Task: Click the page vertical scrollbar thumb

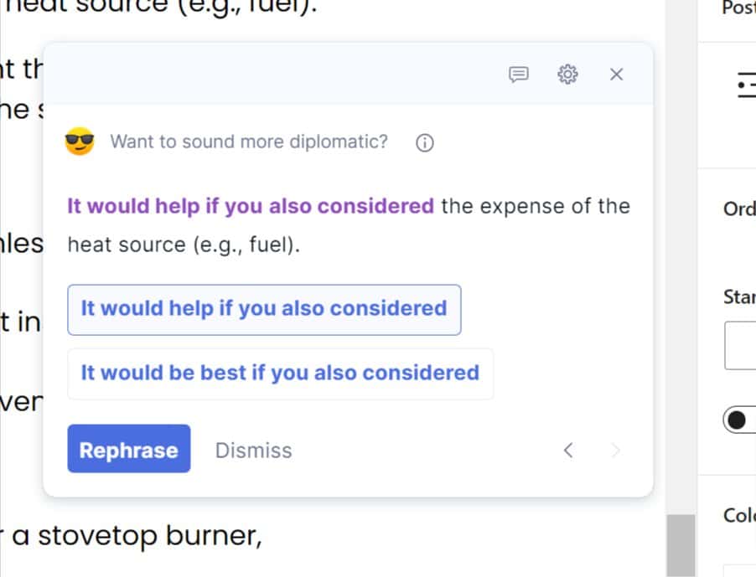Action: [x=681, y=546]
